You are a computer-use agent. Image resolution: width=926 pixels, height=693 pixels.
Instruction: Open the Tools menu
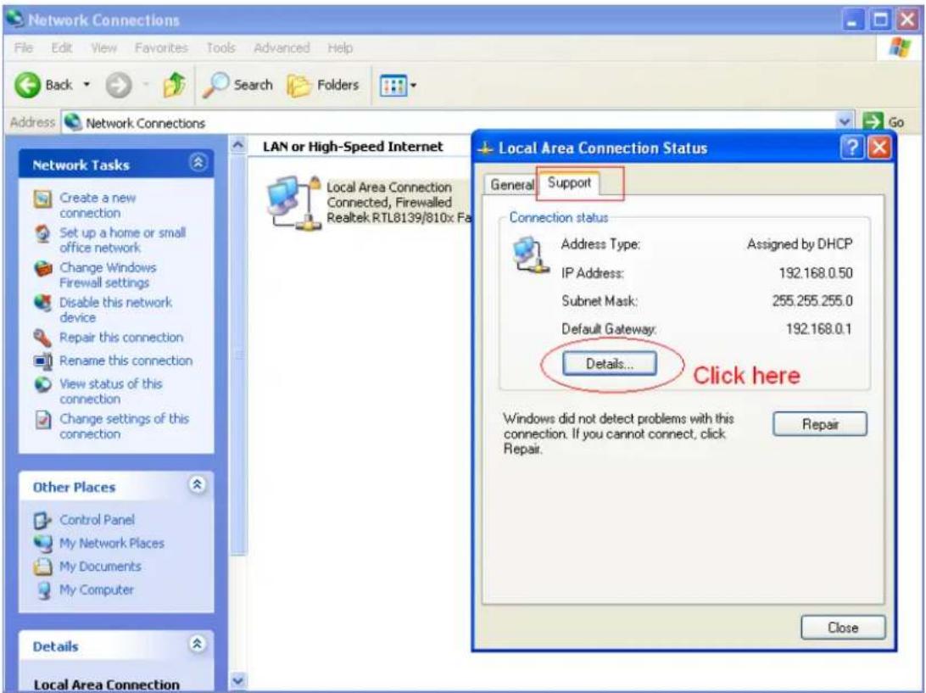tap(220, 48)
